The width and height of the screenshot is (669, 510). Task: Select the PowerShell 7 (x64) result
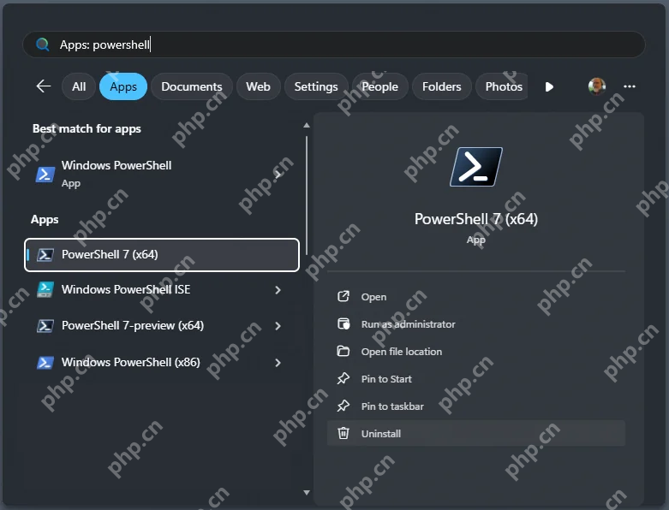pos(162,255)
